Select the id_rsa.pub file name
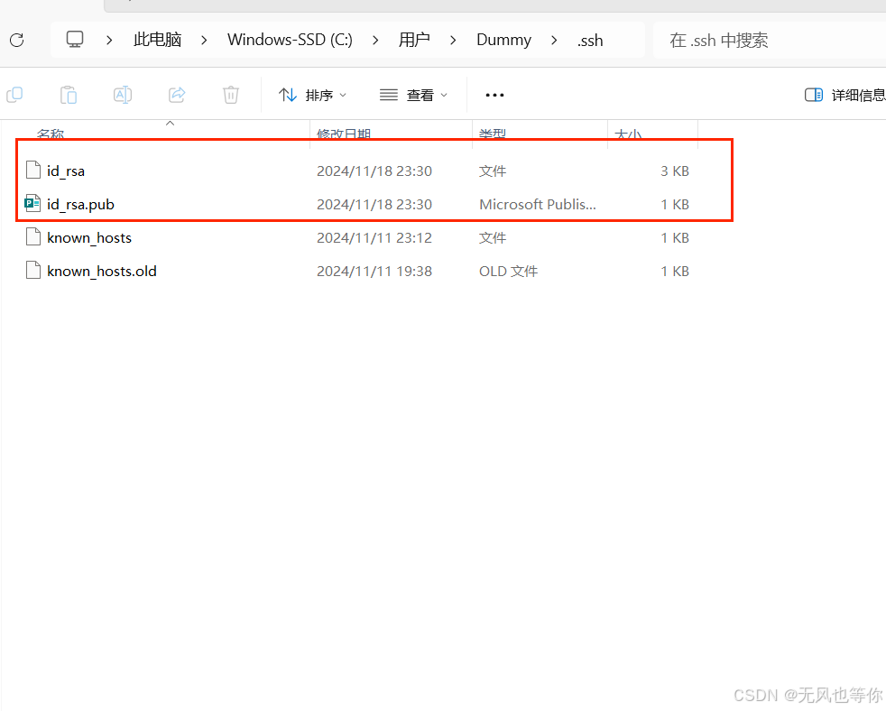This screenshot has width=886, height=711. point(80,204)
